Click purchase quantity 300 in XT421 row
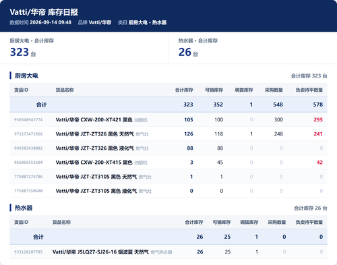Viewport: 337px width, 265px height. (x=278, y=119)
